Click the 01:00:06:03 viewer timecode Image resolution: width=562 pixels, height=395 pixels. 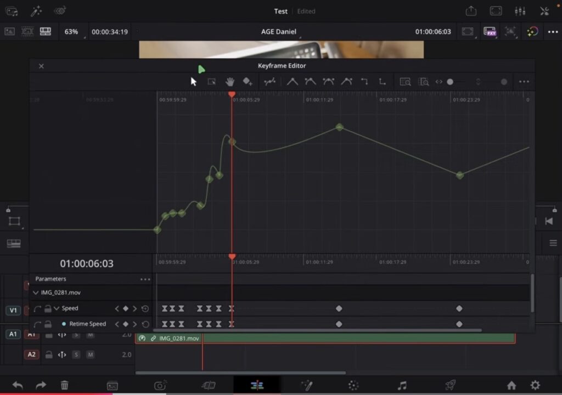point(433,31)
